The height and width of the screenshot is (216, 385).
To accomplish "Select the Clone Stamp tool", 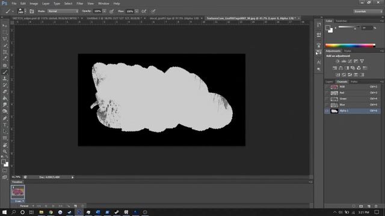I will click(x=5, y=79).
